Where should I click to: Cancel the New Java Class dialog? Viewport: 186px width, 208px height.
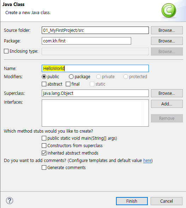click(x=167, y=201)
